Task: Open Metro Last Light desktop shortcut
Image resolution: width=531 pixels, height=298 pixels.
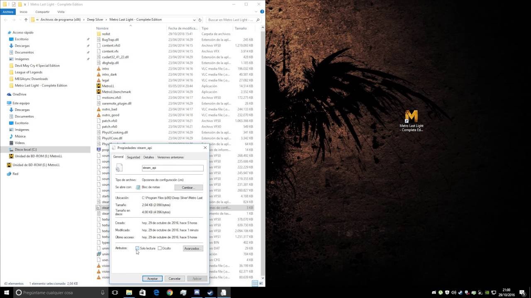Action: click(412, 120)
